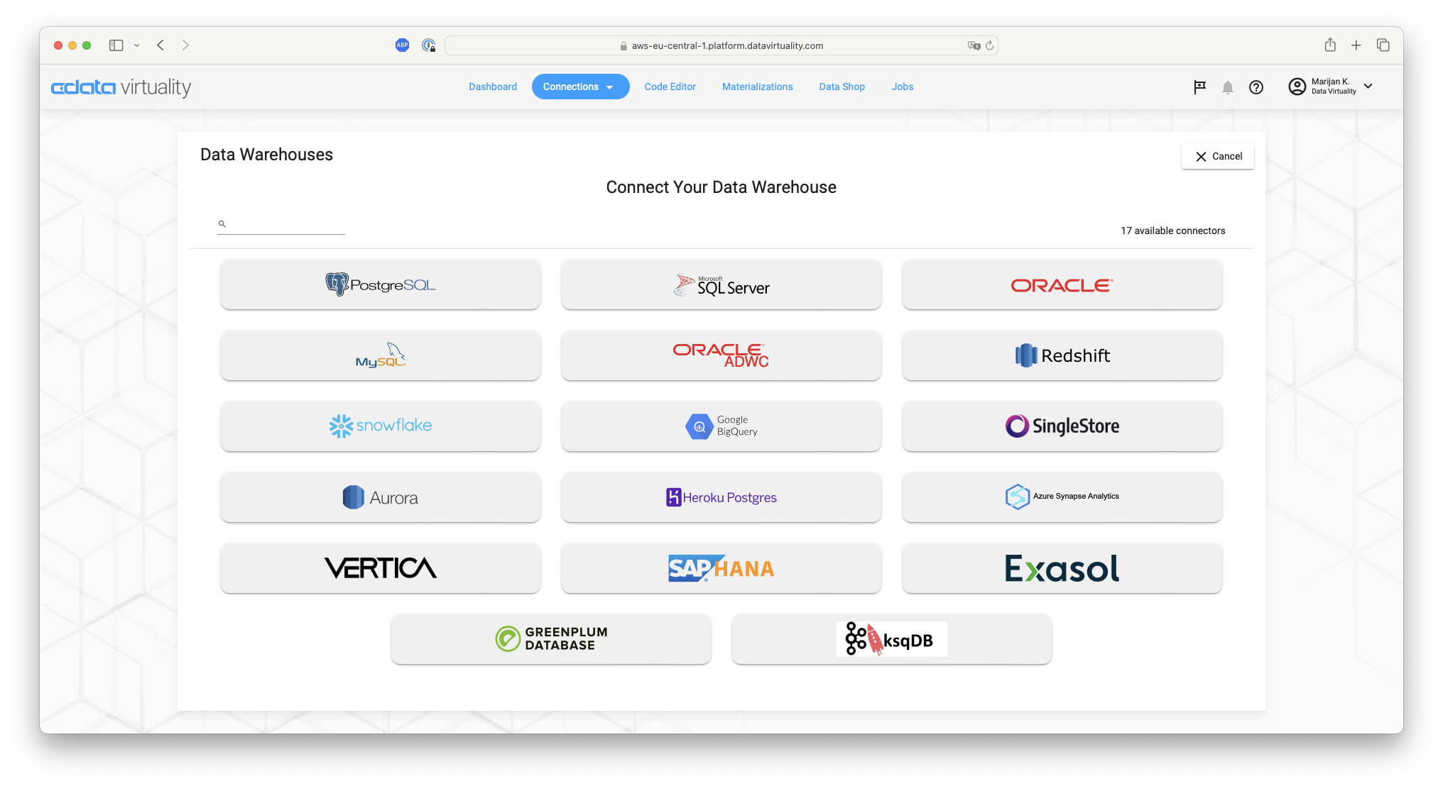Switch to the Dashboard tab

click(x=492, y=87)
